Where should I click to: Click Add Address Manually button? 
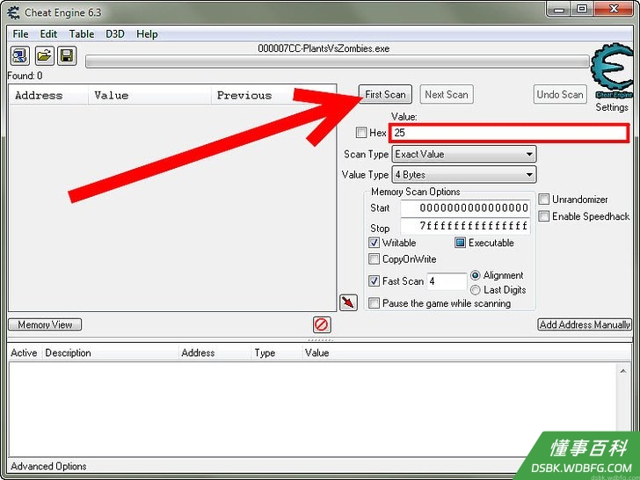[x=585, y=324]
